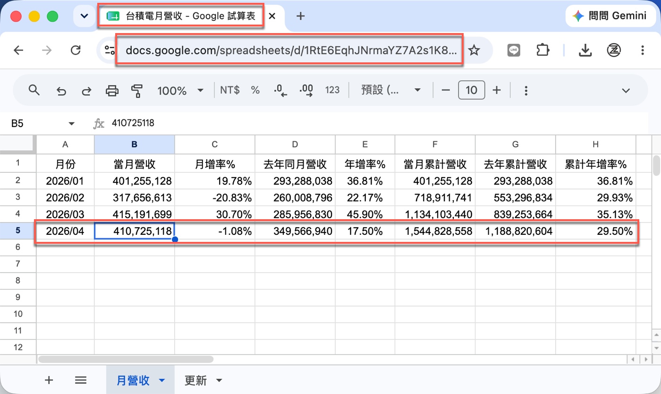Click the search menus magnifier icon
661x394 pixels.
point(34,90)
